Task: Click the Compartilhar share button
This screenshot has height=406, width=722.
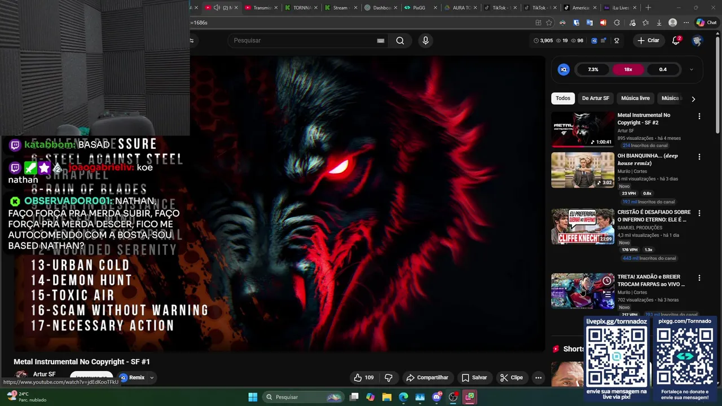Action: [x=427, y=378]
